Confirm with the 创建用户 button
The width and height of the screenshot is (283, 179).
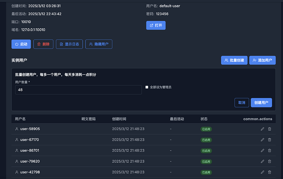[261, 103]
